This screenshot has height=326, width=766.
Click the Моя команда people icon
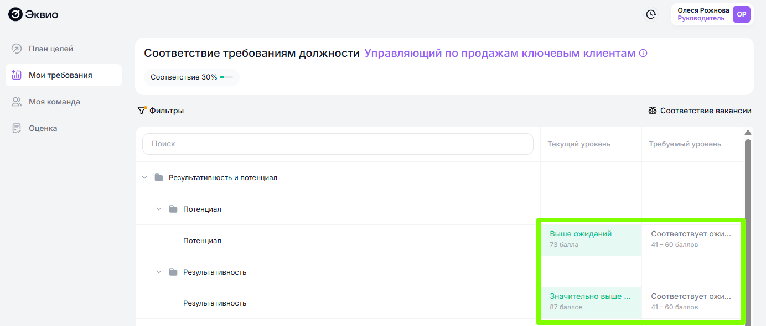[17, 102]
